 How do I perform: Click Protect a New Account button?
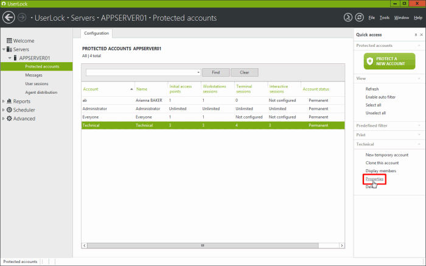pyautogui.click(x=389, y=61)
